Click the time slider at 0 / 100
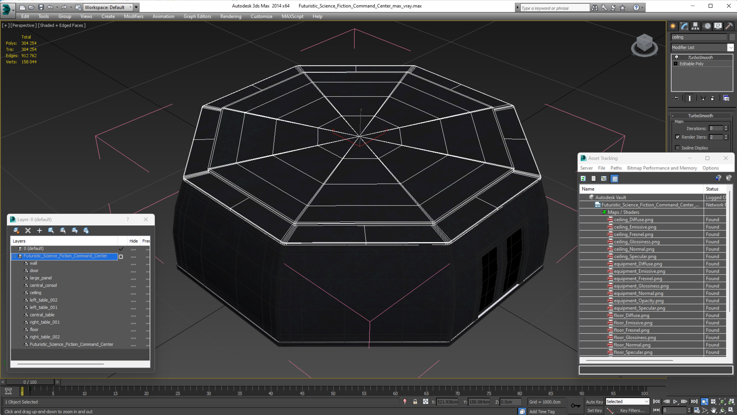The height and width of the screenshot is (415, 737). click(x=30, y=382)
